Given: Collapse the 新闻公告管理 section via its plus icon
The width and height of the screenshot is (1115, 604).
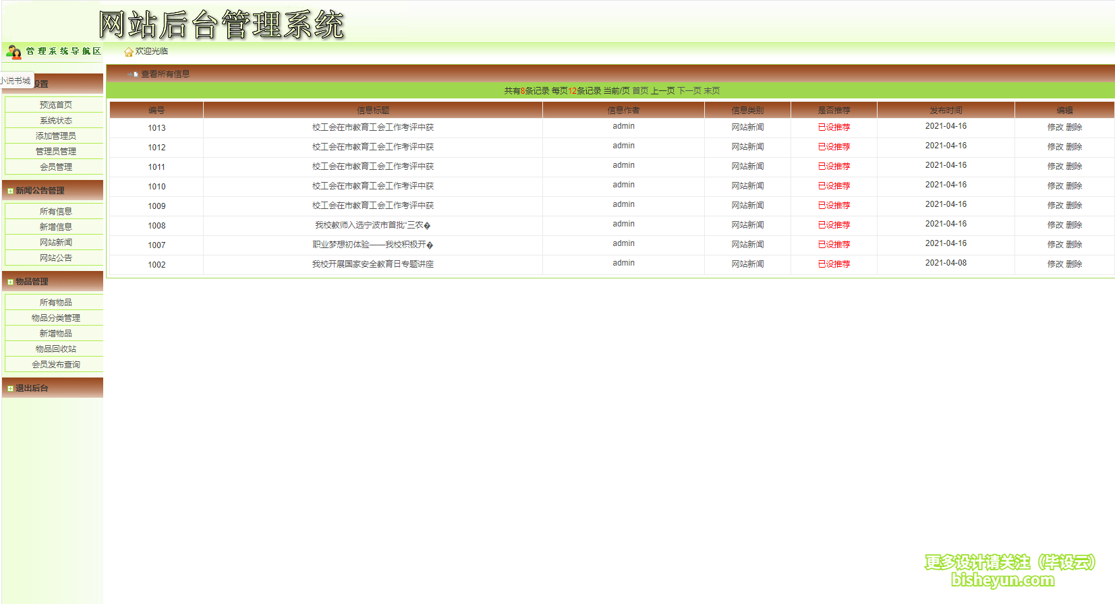Looking at the screenshot, I should click(x=10, y=191).
